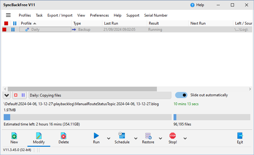The image size is (254, 155).
Task: Expand the Run options dropdown arrow
Action: [109, 138]
